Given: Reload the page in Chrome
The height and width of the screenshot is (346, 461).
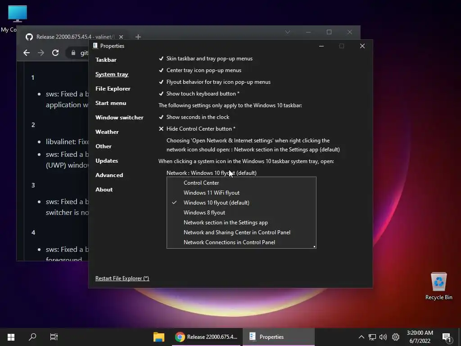Looking at the screenshot, I should pyautogui.click(x=55, y=53).
